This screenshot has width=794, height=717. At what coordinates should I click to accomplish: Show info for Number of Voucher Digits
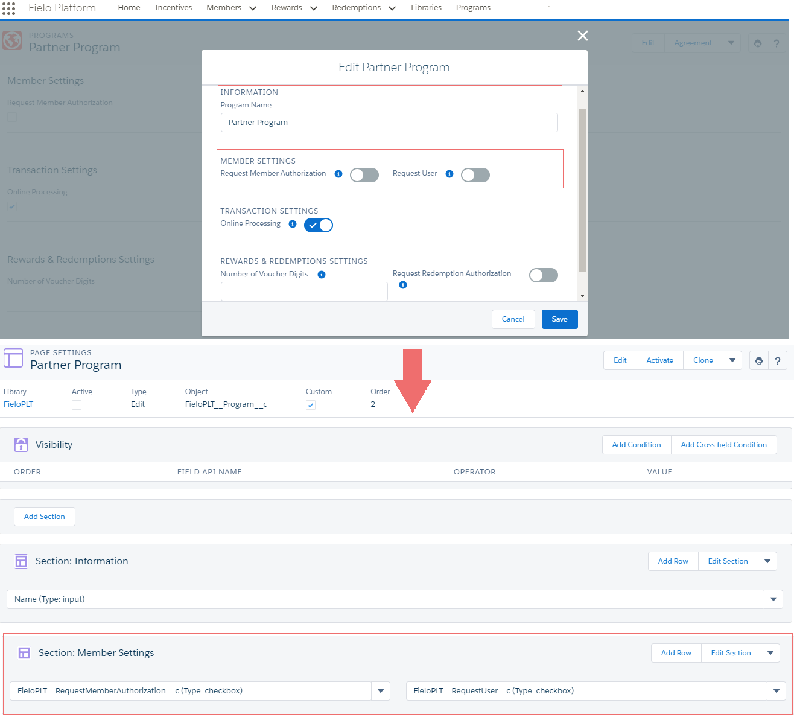[x=322, y=275]
